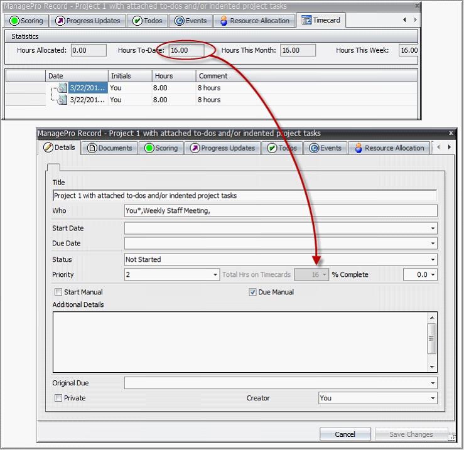The height and width of the screenshot is (450, 464).
Task: Click Progress Updates arrow icon in top window
Action: (60, 21)
